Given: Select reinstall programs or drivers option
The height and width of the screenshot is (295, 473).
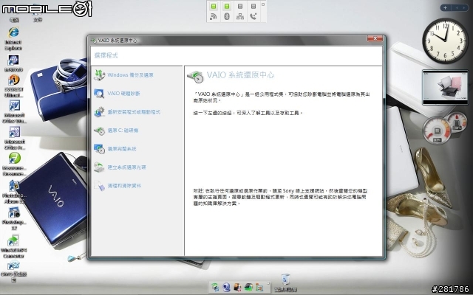Looking at the screenshot, I should click(127, 112).
